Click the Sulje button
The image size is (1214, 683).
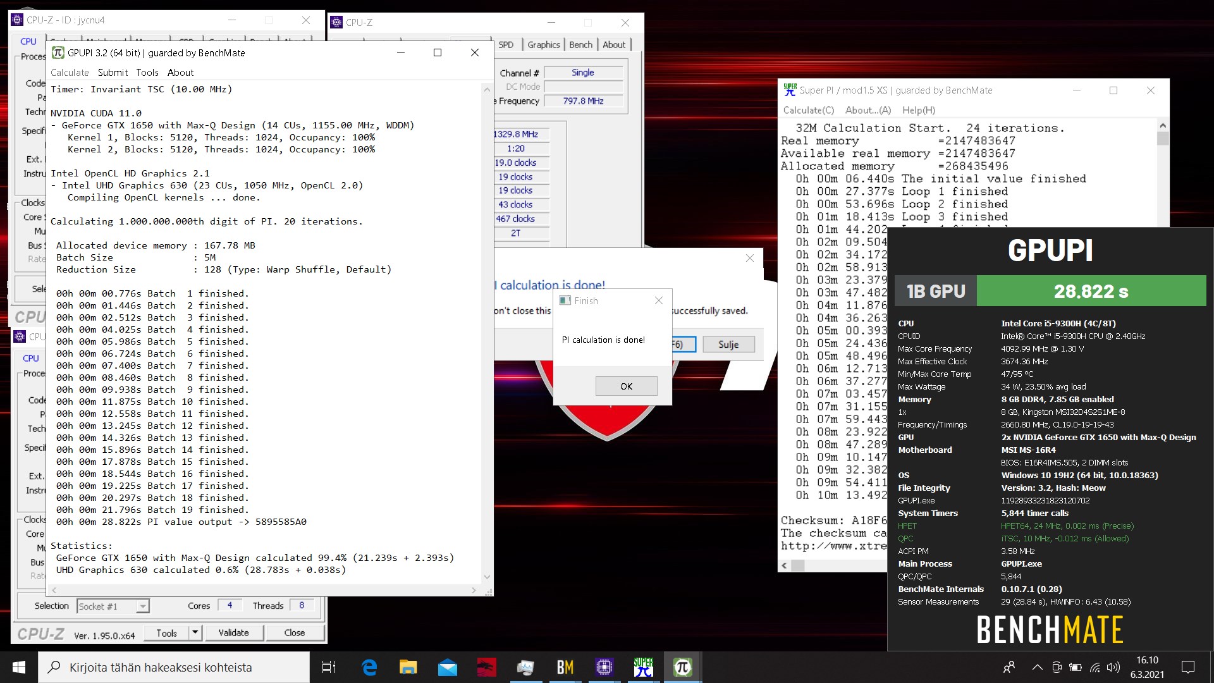[728, 344]
